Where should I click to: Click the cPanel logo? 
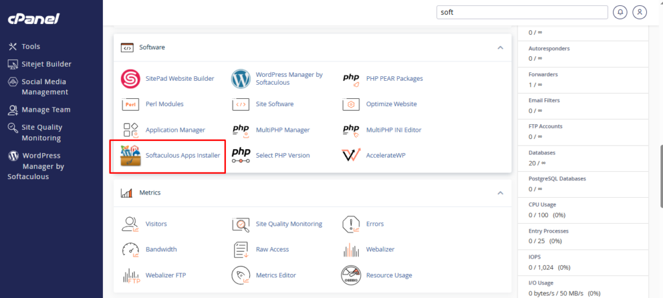34,19
